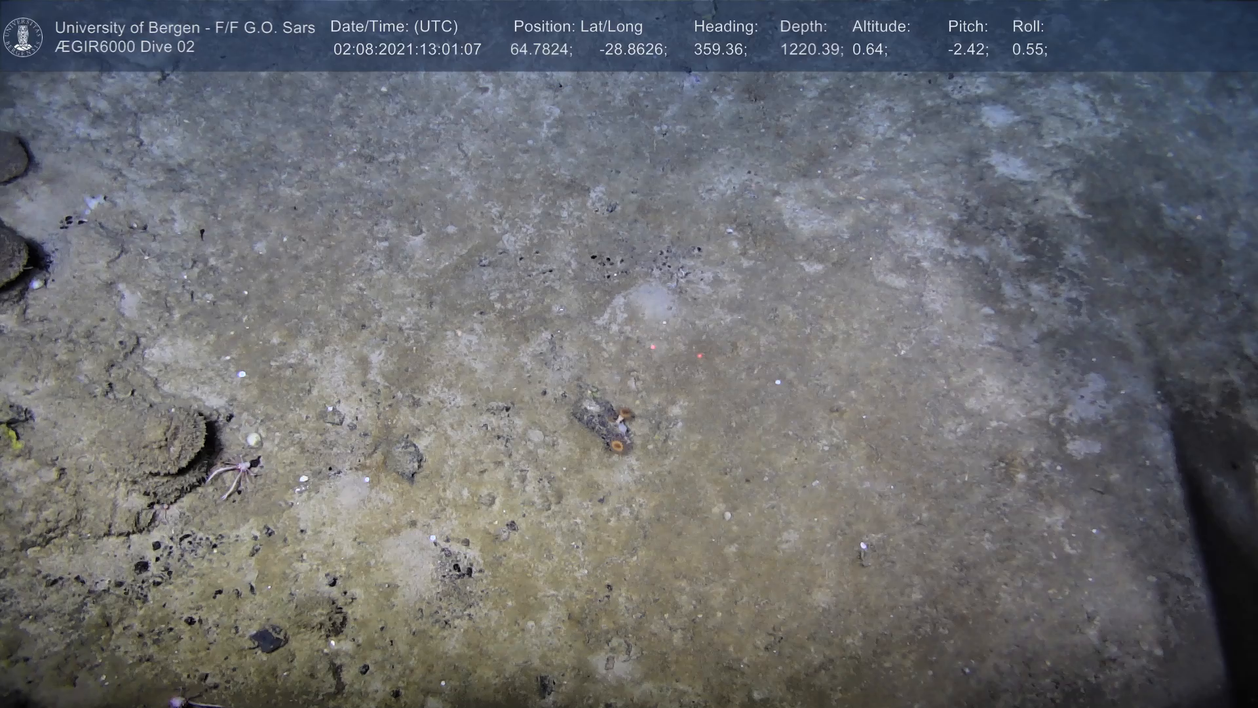Click the heading value 359.36
Image resolution: width=1258 pixels, height=708 pixels.
tap(720, 50)
